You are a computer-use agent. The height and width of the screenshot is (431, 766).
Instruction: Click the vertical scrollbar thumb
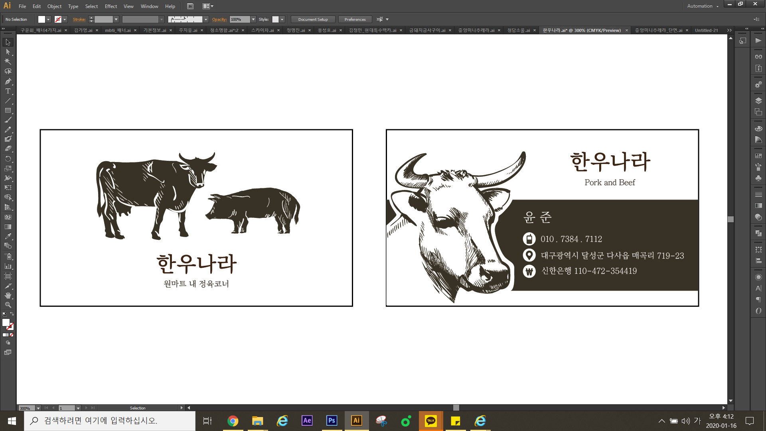[730, 219]
